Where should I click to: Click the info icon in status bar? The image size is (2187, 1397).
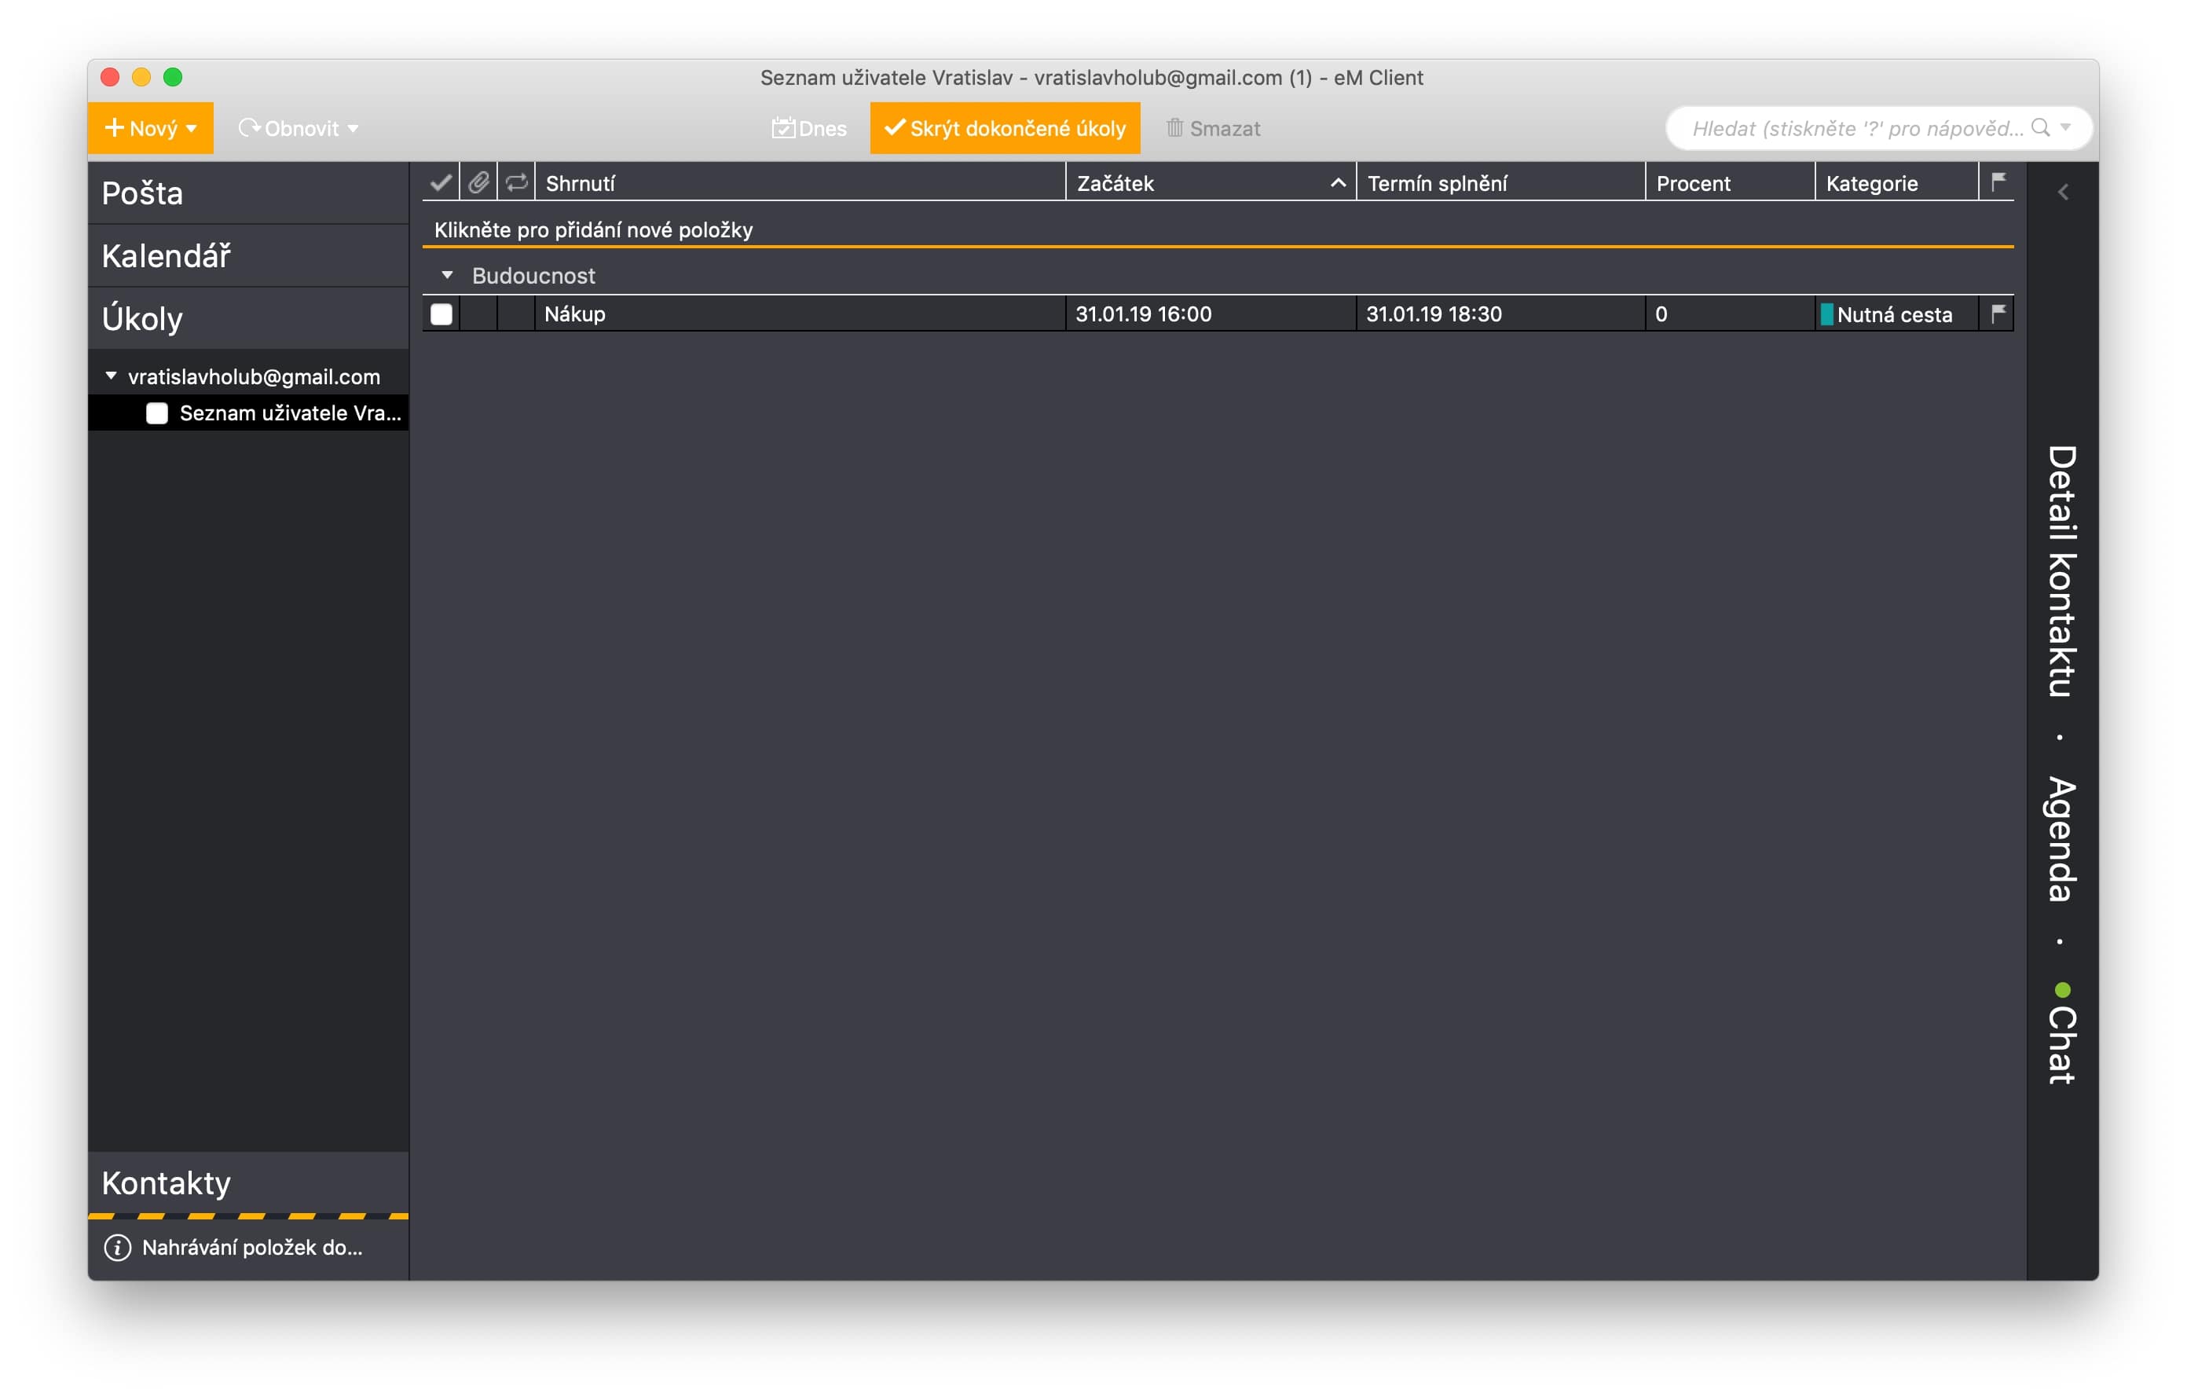(117, 1247)
